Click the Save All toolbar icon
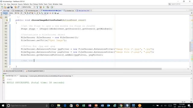Viewport: 193px width, 108px height. 11,7
